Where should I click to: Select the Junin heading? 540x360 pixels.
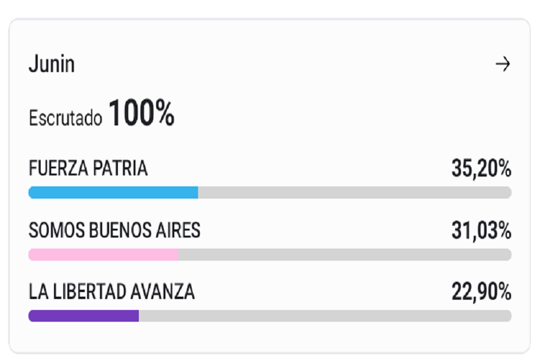(x=52, y=64)
